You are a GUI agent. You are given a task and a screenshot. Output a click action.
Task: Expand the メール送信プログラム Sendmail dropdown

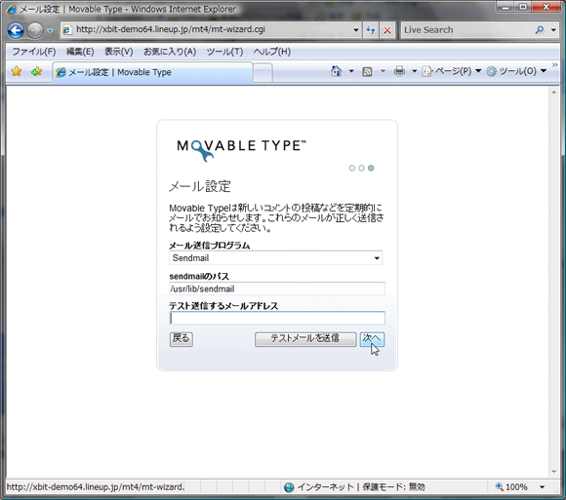[276, 257]
